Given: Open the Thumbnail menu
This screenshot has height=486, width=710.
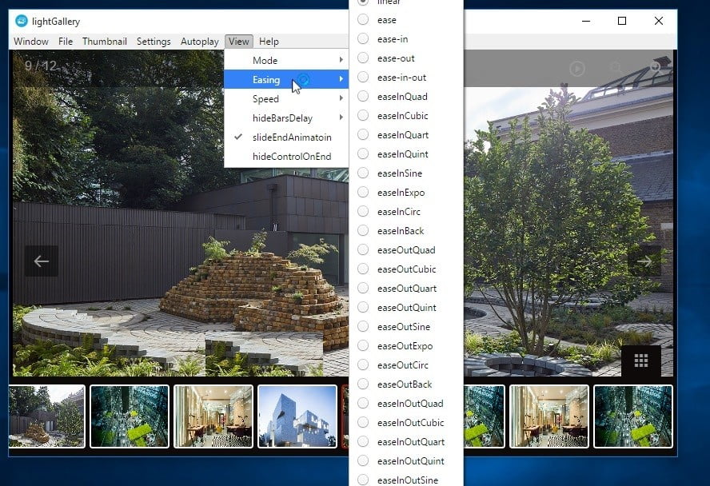Looking at the screenshot, I should pos(105,41).
